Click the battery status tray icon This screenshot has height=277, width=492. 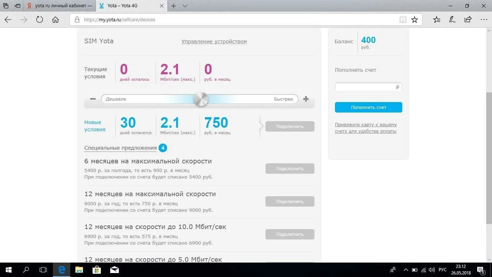point(415,270)
